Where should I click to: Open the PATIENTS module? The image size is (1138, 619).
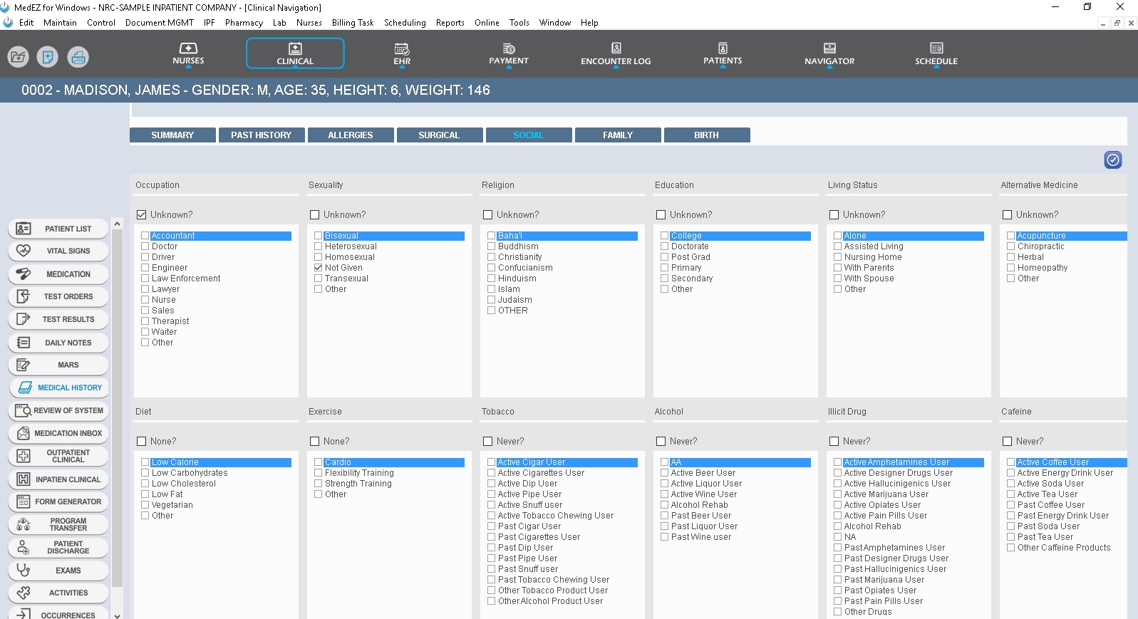(x=723, y=54)
